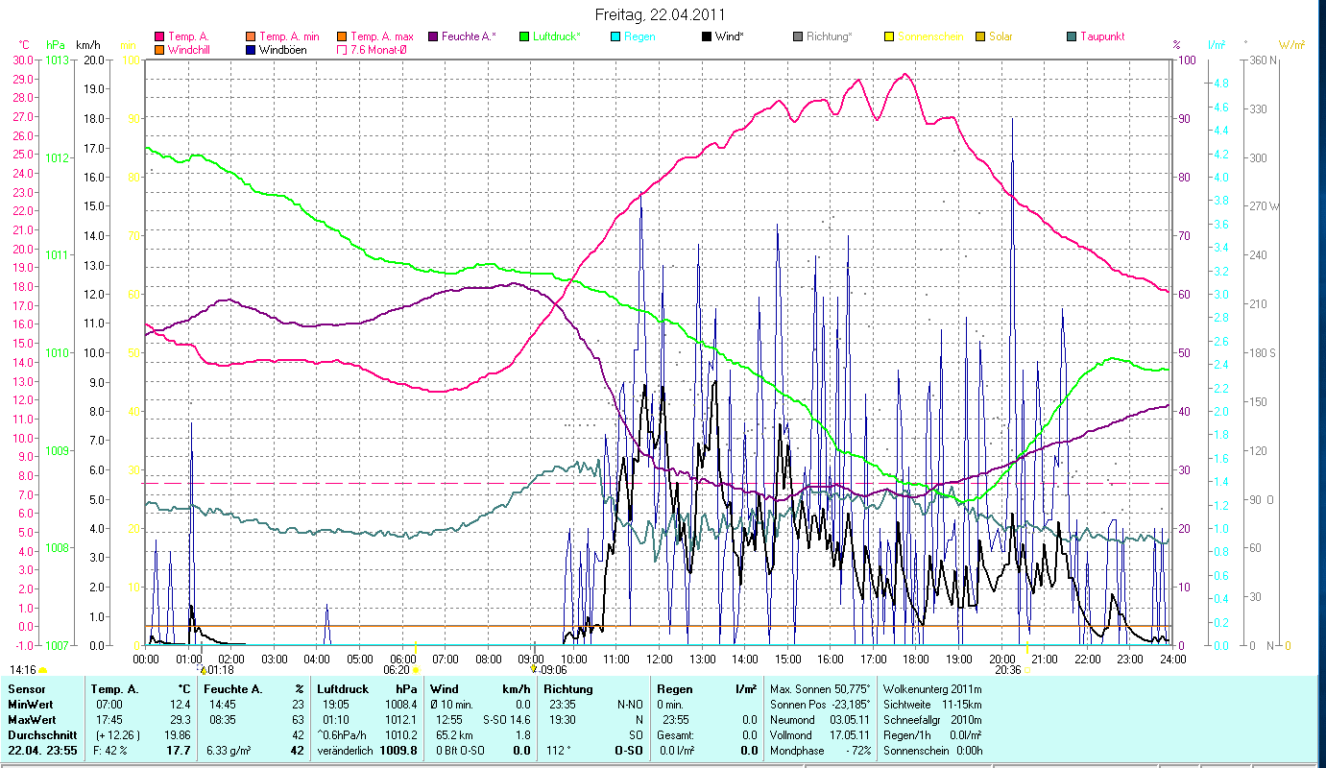Click the green Luftdruck legend square
This screenshot has width=1326, height=768.
tap(524, 36)
